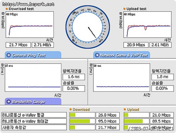This screenshot has width=176, height=133.
Task: Click the 21.0 Mbps average upload value
Action: click(162, 115)
